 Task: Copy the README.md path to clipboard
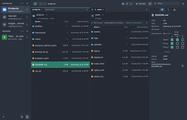pyautogui.click(x=182, y=66)
